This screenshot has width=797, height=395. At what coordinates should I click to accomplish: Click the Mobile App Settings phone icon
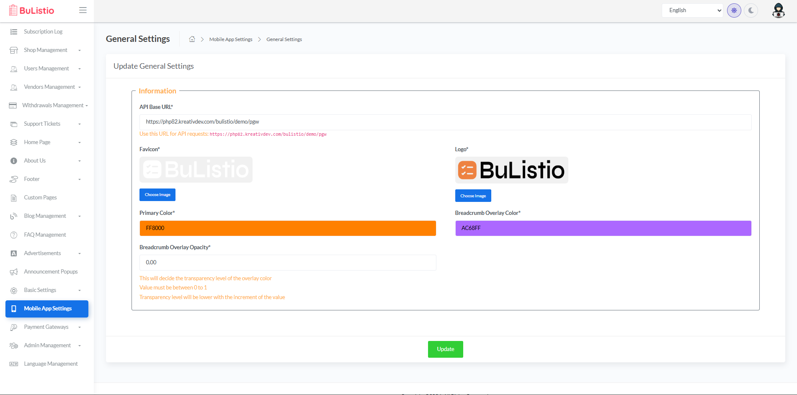14,309
